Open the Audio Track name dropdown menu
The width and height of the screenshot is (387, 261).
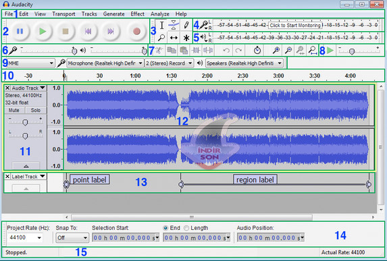coord(43,88)
